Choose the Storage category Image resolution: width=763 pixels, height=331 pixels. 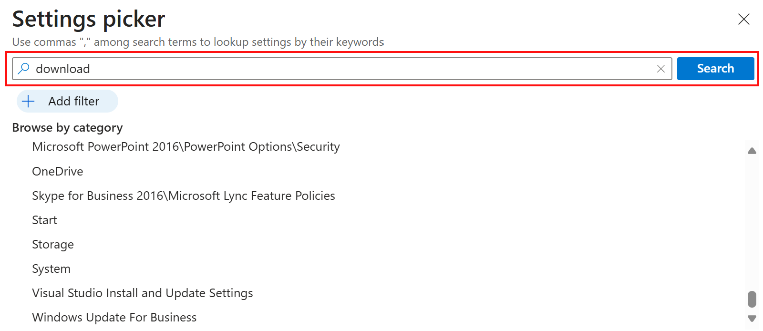(x=52, y=244)
